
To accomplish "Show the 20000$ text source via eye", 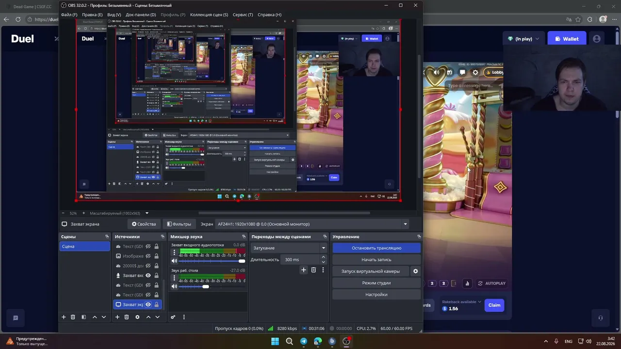I will [148, 266].
